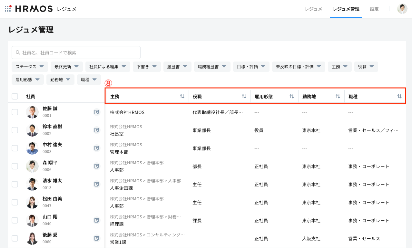The image size is (412, 248).
Task: Sort by the 雇用形態 column arrows
Action: (292, 97)
